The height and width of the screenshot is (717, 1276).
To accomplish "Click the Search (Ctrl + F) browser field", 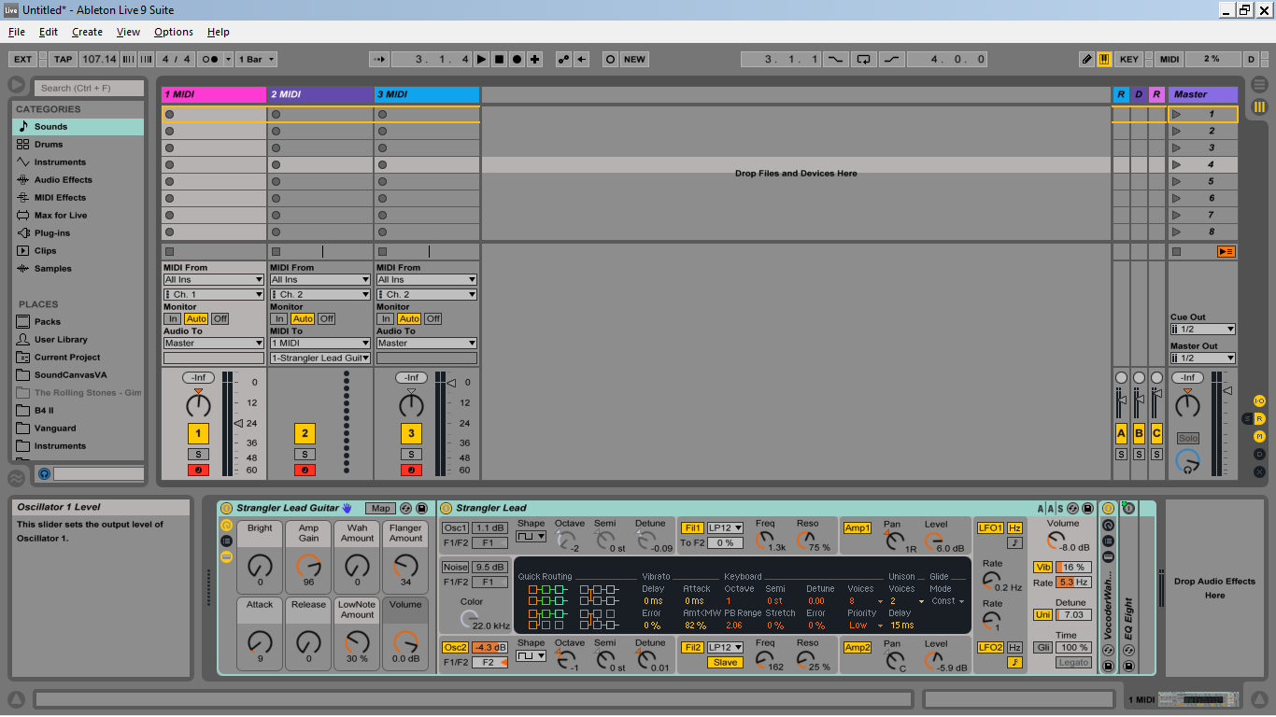I will pos(89,88).
